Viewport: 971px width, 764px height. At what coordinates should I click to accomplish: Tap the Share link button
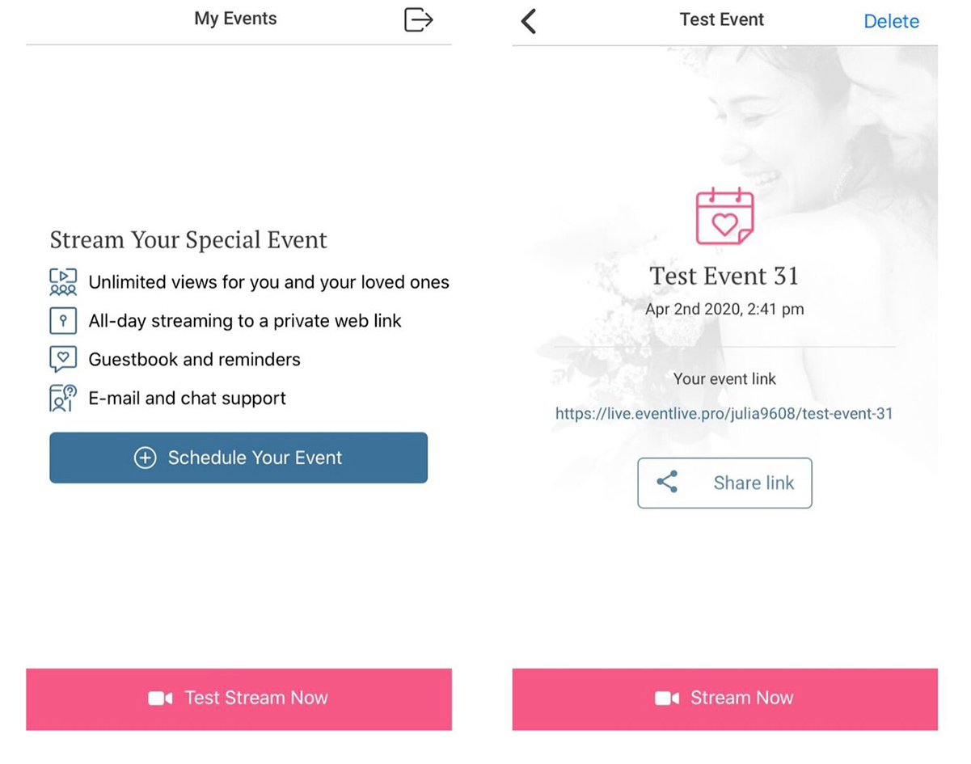click(x=724, y=483)
